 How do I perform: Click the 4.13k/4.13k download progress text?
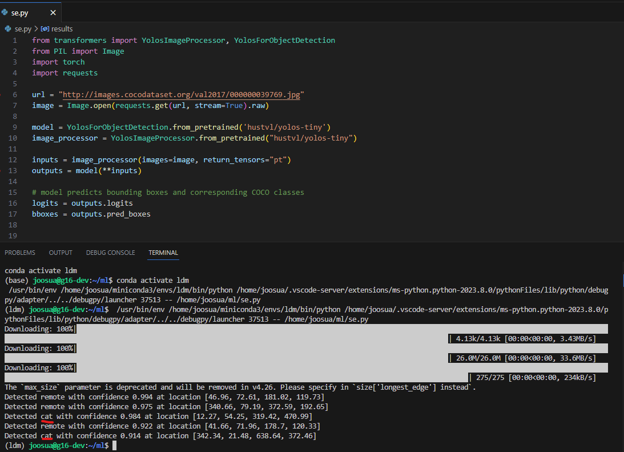pyautogui.click(x=526, y=339)
